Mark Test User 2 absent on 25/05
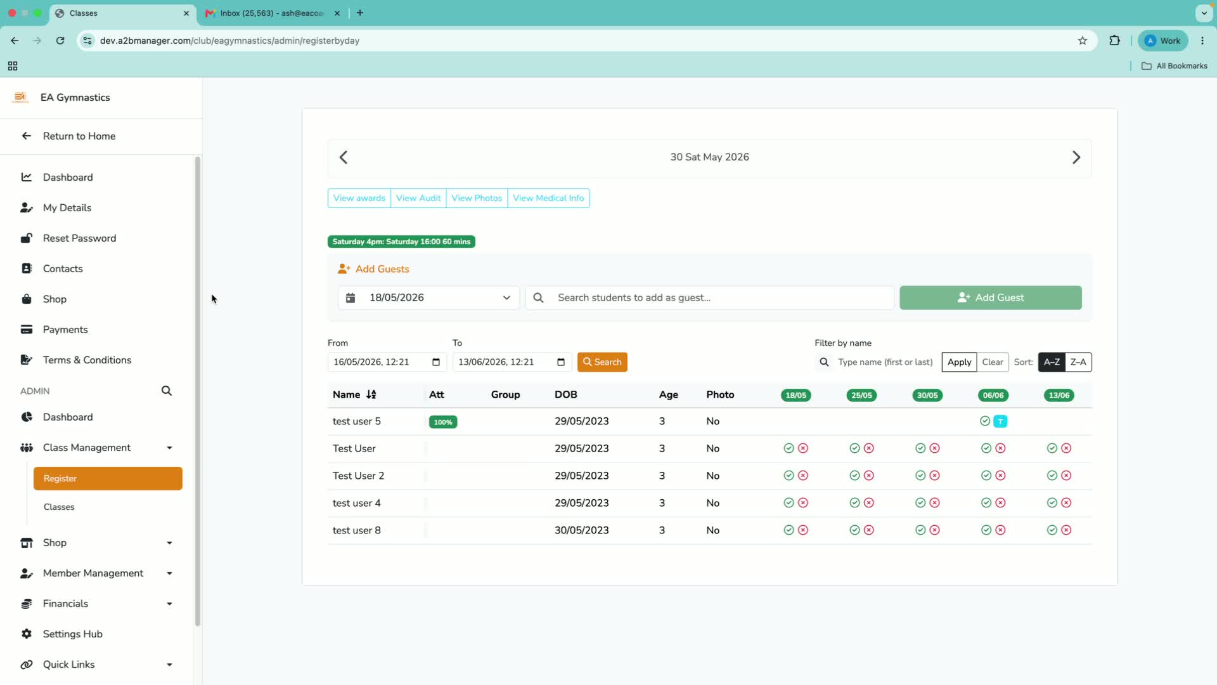Image resolution: width=1217 pixels, height=685 pixels. point(869,476)
